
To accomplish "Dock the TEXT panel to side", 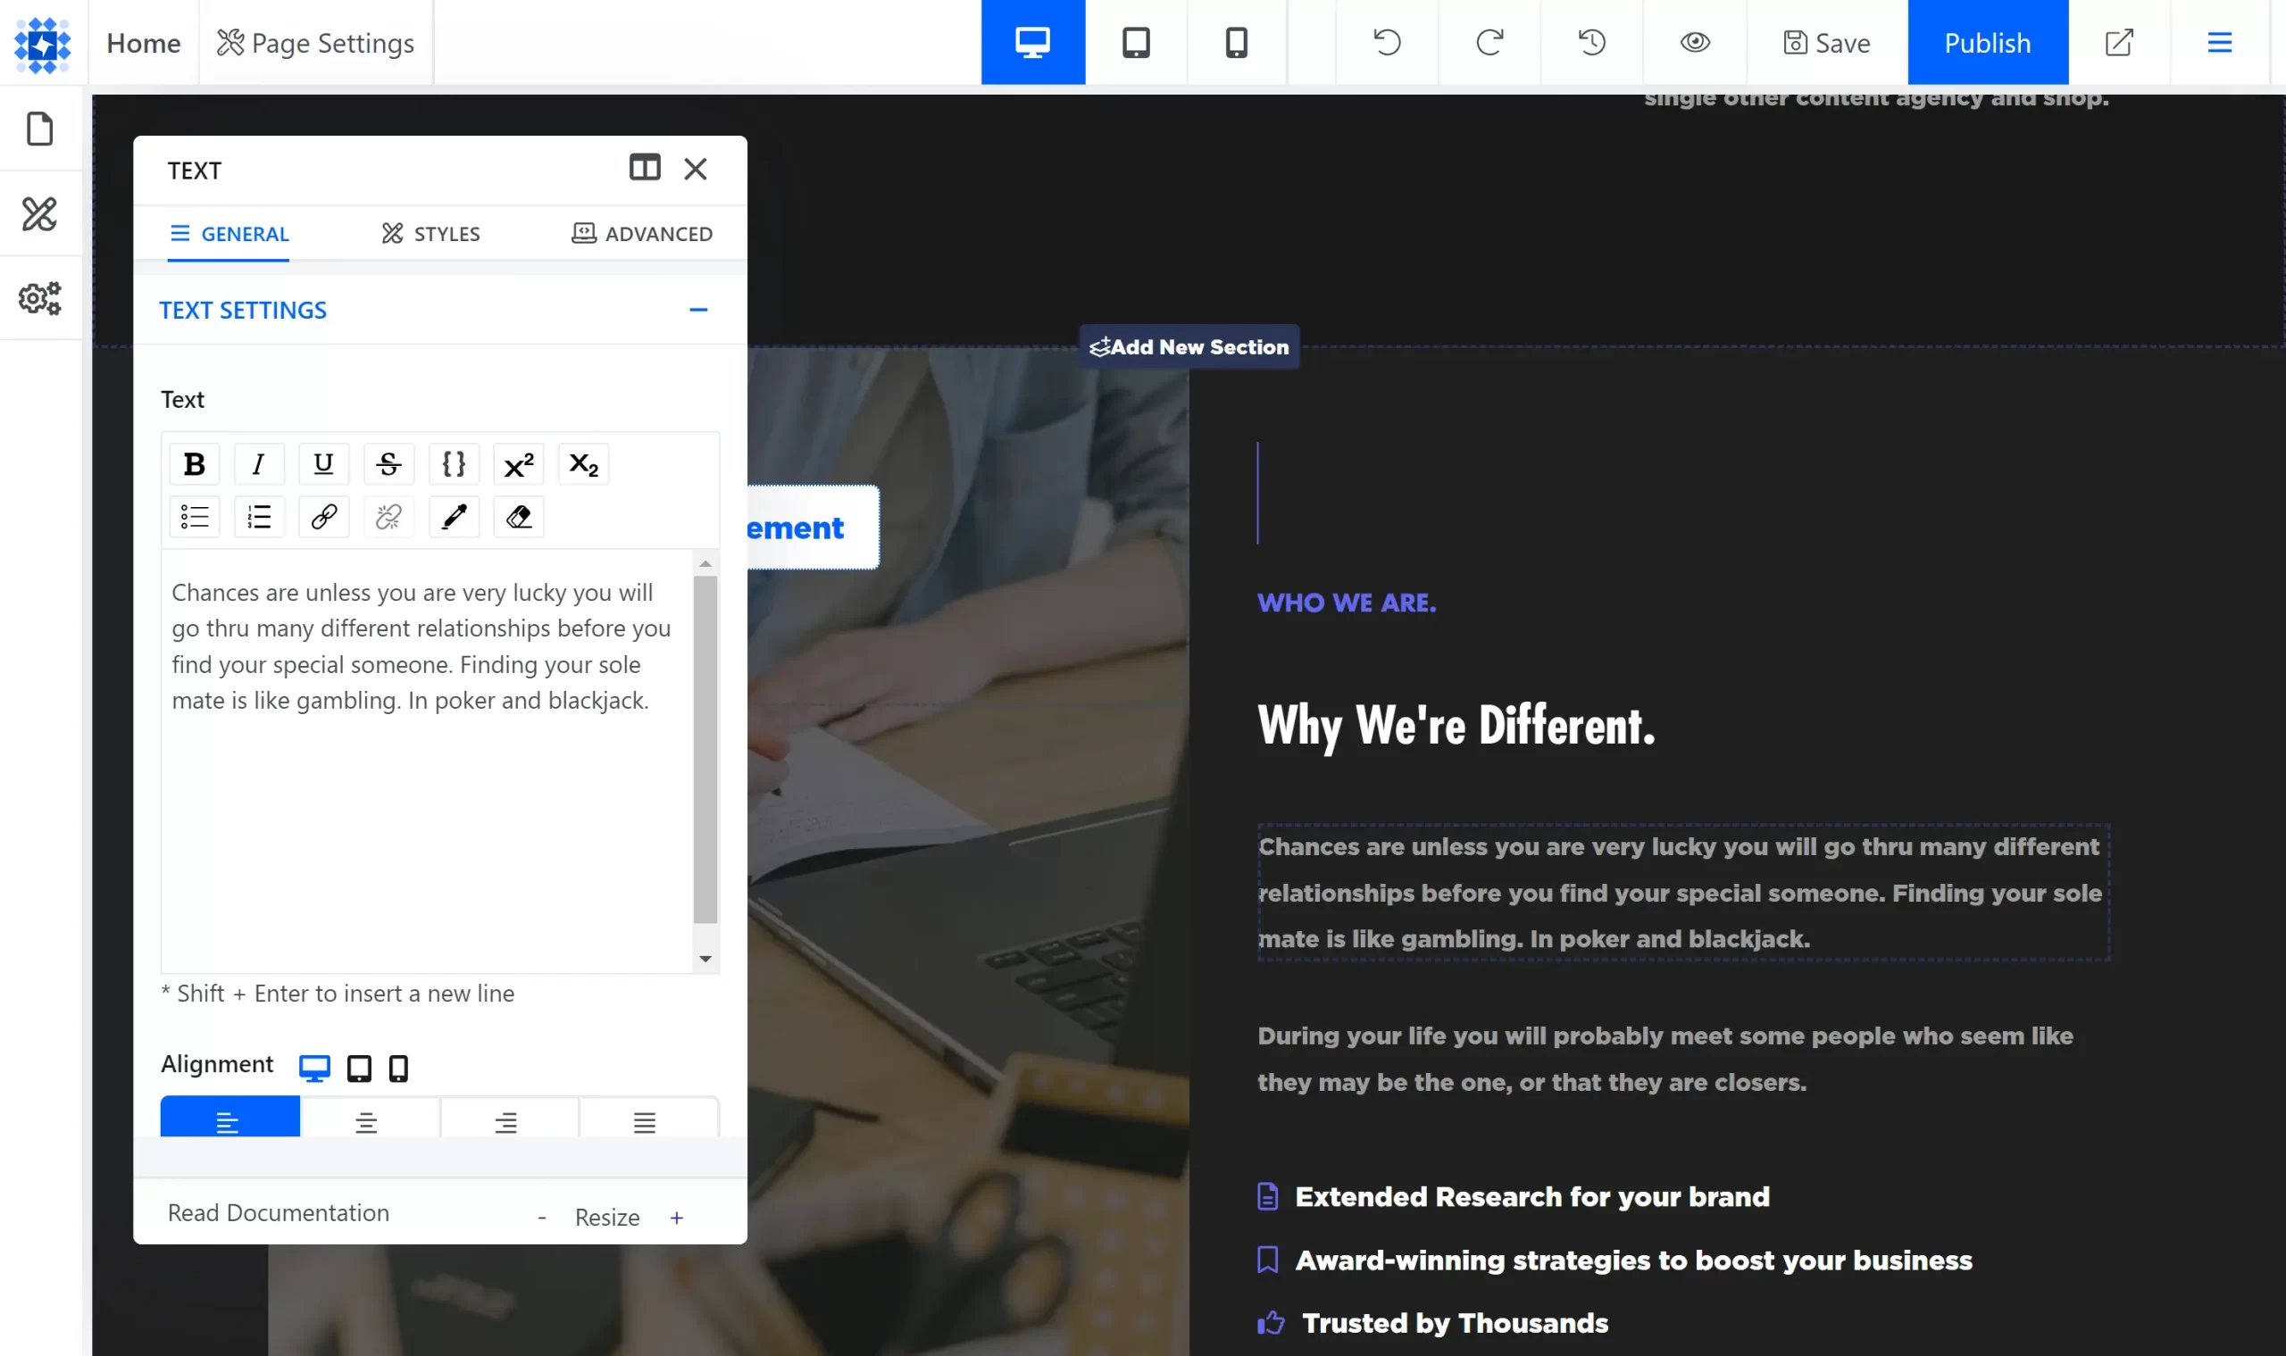I will [x=645, y=168].
